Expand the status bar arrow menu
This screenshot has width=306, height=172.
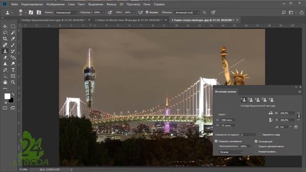point(71,170)
